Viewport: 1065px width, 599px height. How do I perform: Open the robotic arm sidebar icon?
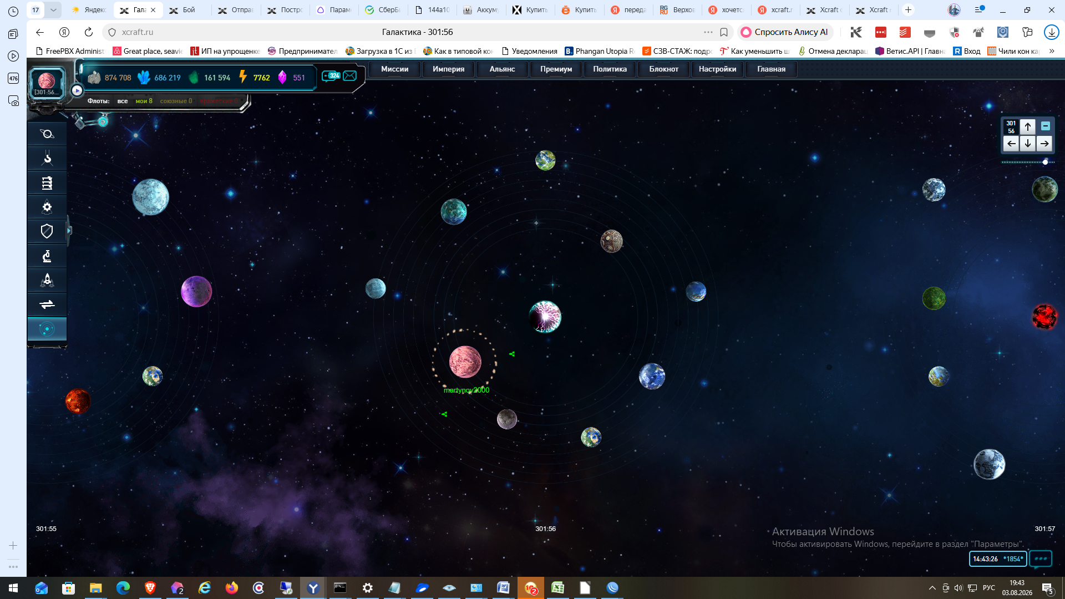click(47, 159)
